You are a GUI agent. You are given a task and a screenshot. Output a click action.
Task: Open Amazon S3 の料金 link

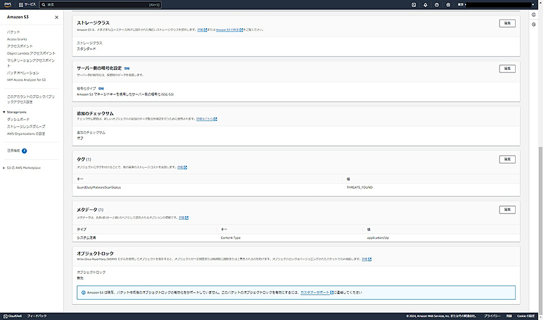(x=229, y=30)
